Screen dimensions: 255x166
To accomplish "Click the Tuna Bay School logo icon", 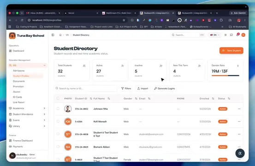I will click(x=12, y=36).
